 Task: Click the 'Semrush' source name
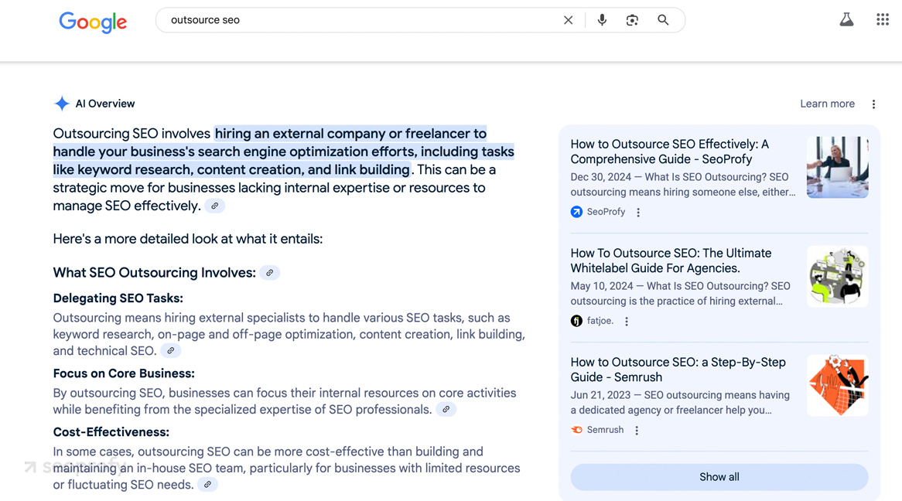(x=605, y=430)
